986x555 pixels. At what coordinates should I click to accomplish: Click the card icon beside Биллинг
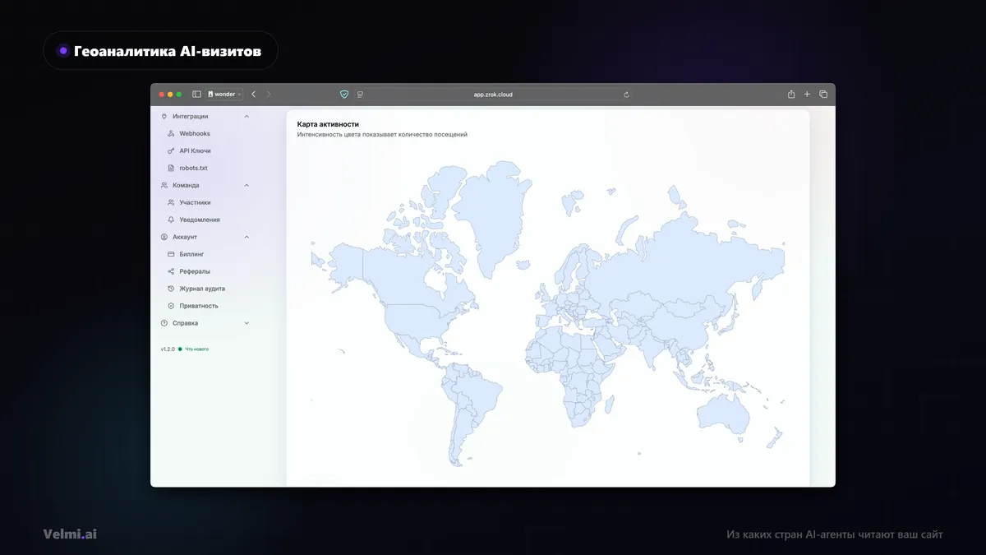171,254
